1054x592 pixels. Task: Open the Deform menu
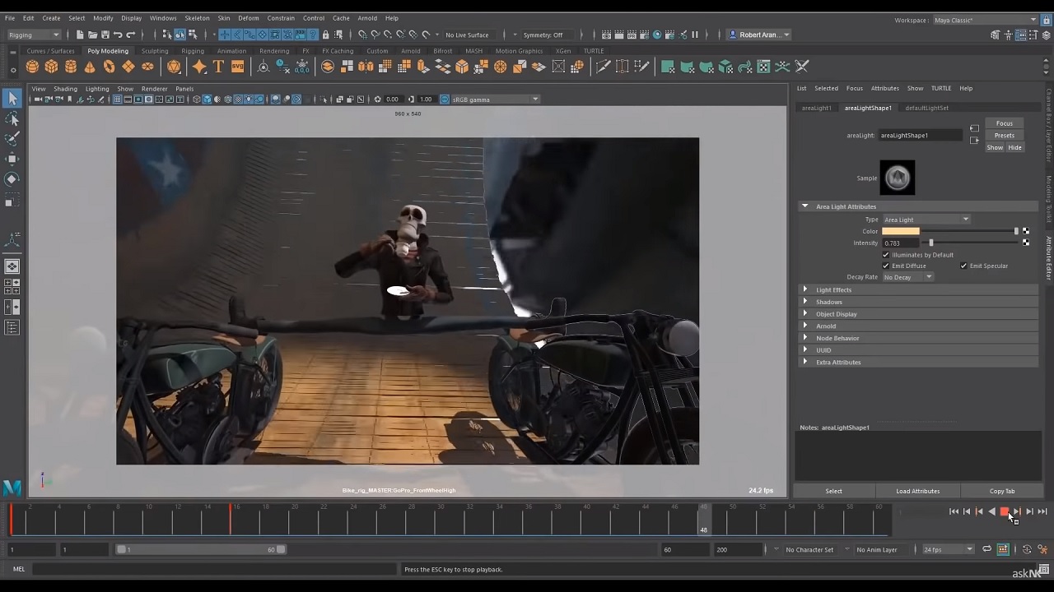tap(248, 18)
